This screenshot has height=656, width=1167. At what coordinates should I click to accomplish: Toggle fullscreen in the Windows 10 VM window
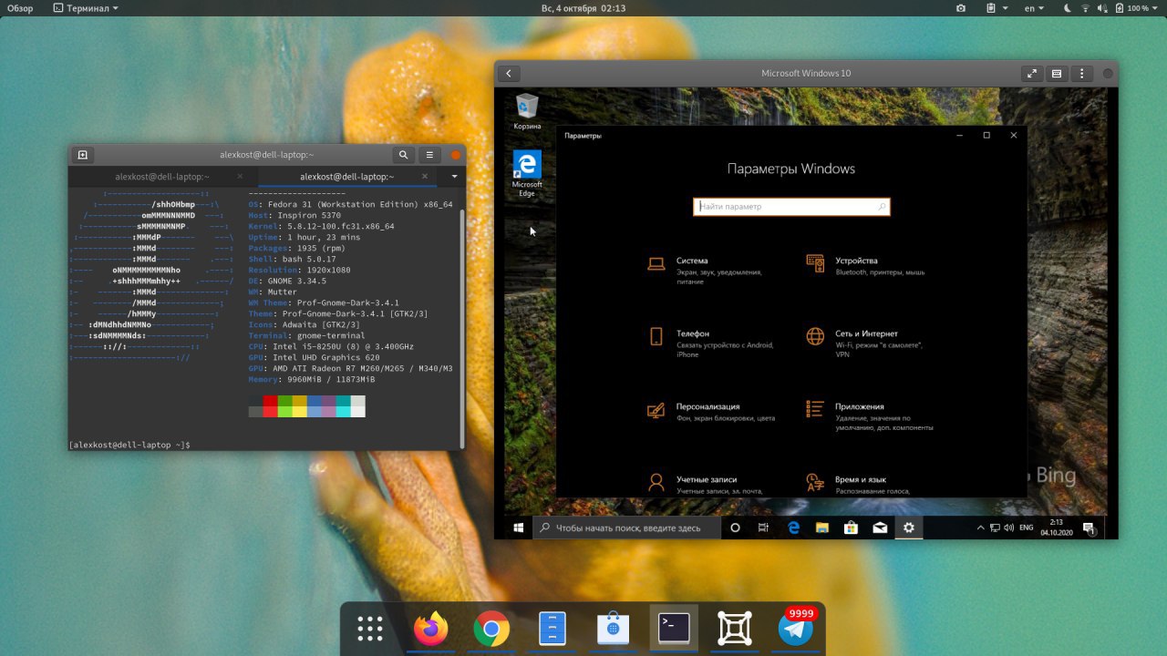pyautogui.click(x=1031, y=74)
